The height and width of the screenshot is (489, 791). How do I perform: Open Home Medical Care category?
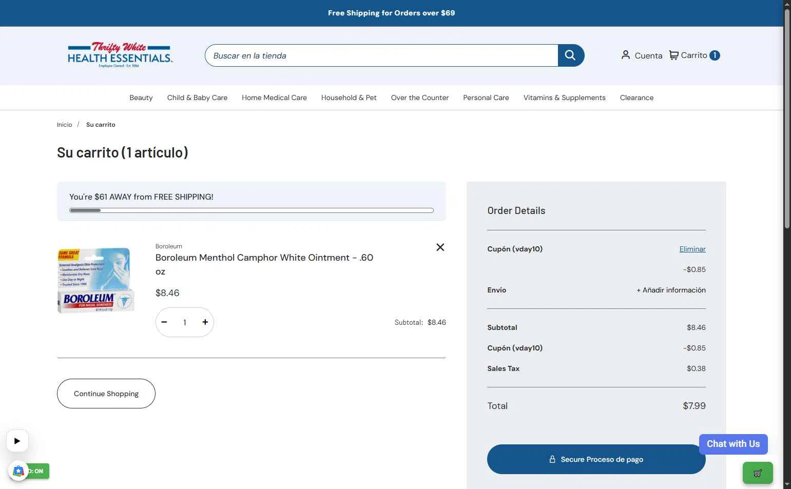(274, 97)
